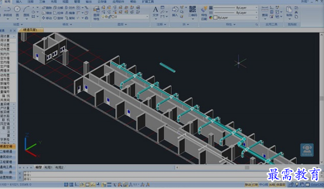Open Layer Properties (图层特性) manager
The height and width of the screenshot is (189, 324).
click(x=96, y=13)
